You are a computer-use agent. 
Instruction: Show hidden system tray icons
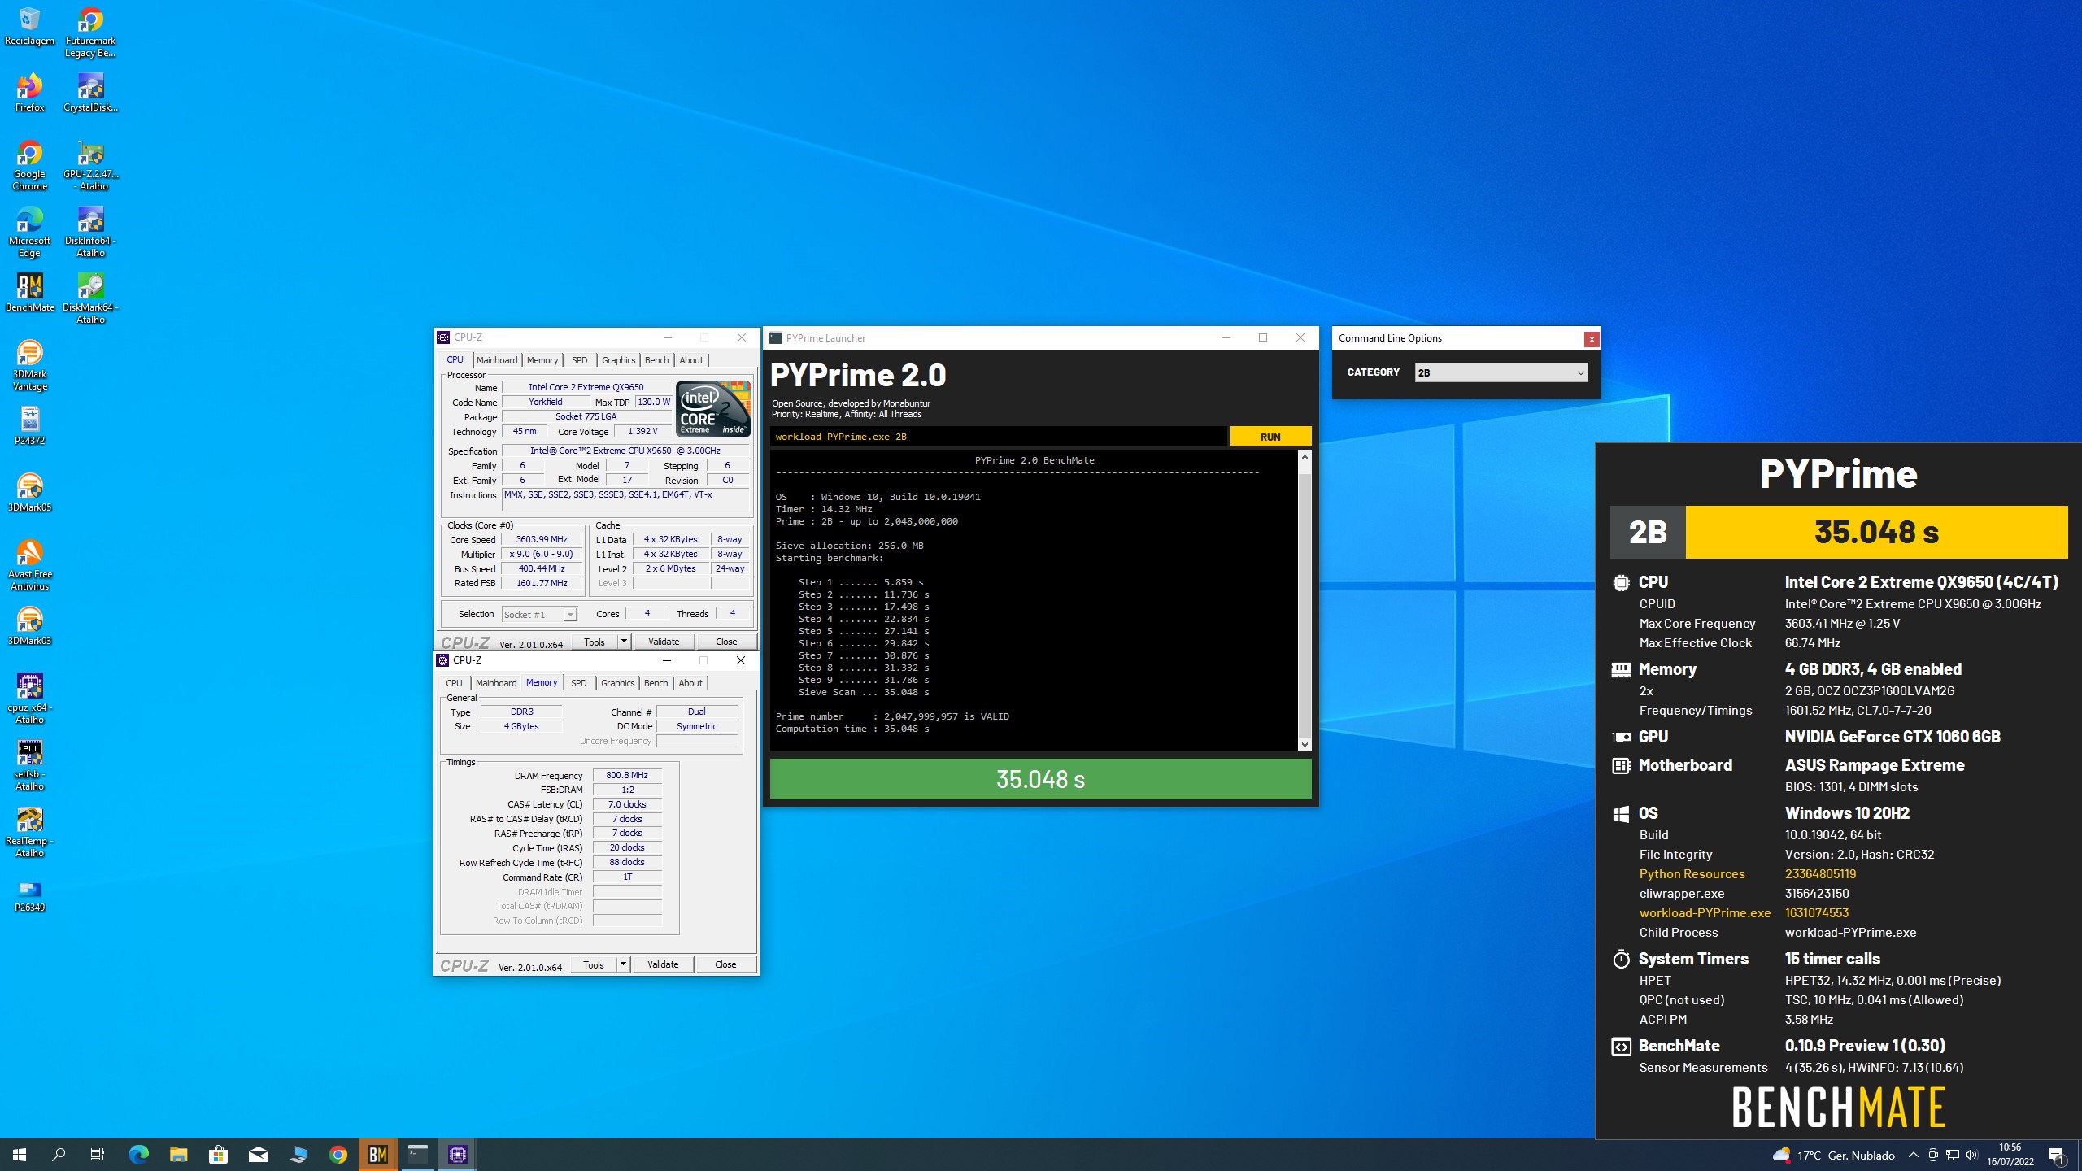coord(1913,1155)
